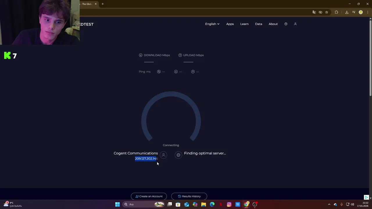Bookmark this page with the star icon
Image resolution: width=372 pixels, height=209 pixels.
click(x=327, y=12)
